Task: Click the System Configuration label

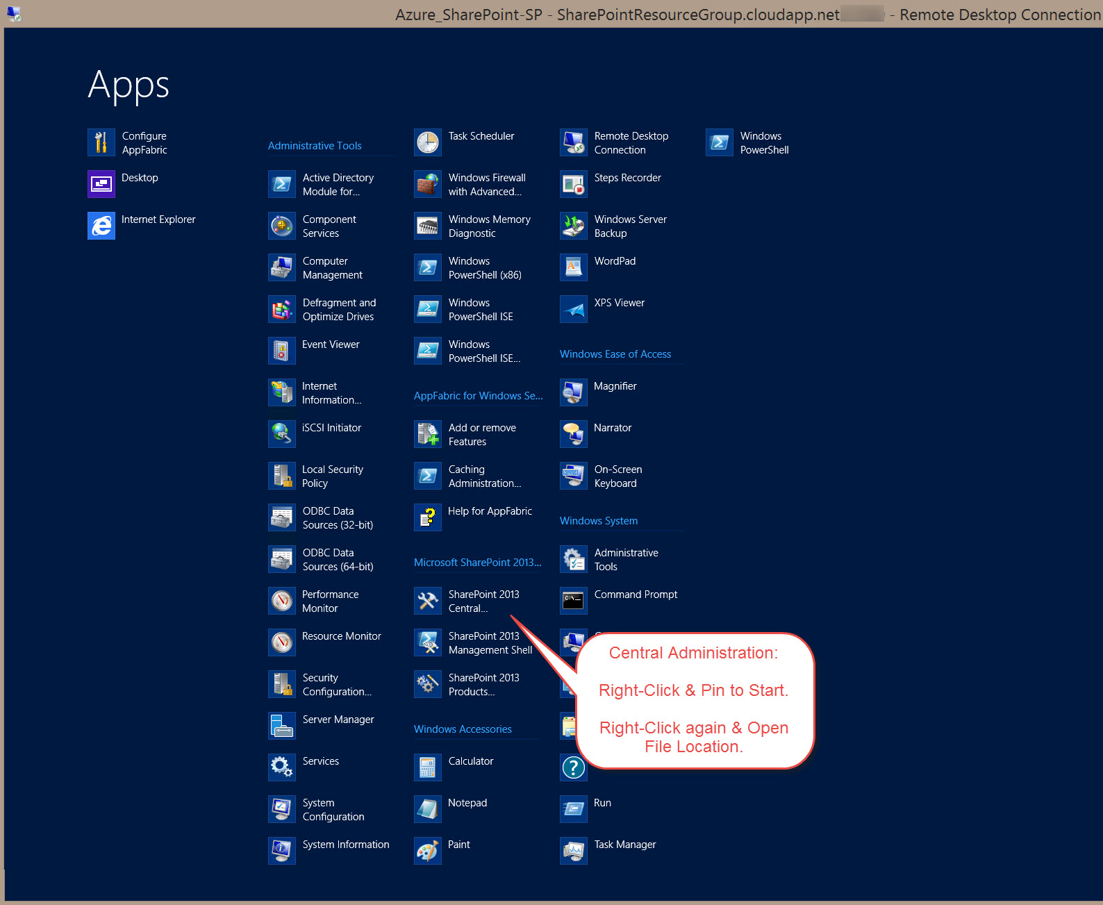Action: pyautogui.click(x=333, y=810)
